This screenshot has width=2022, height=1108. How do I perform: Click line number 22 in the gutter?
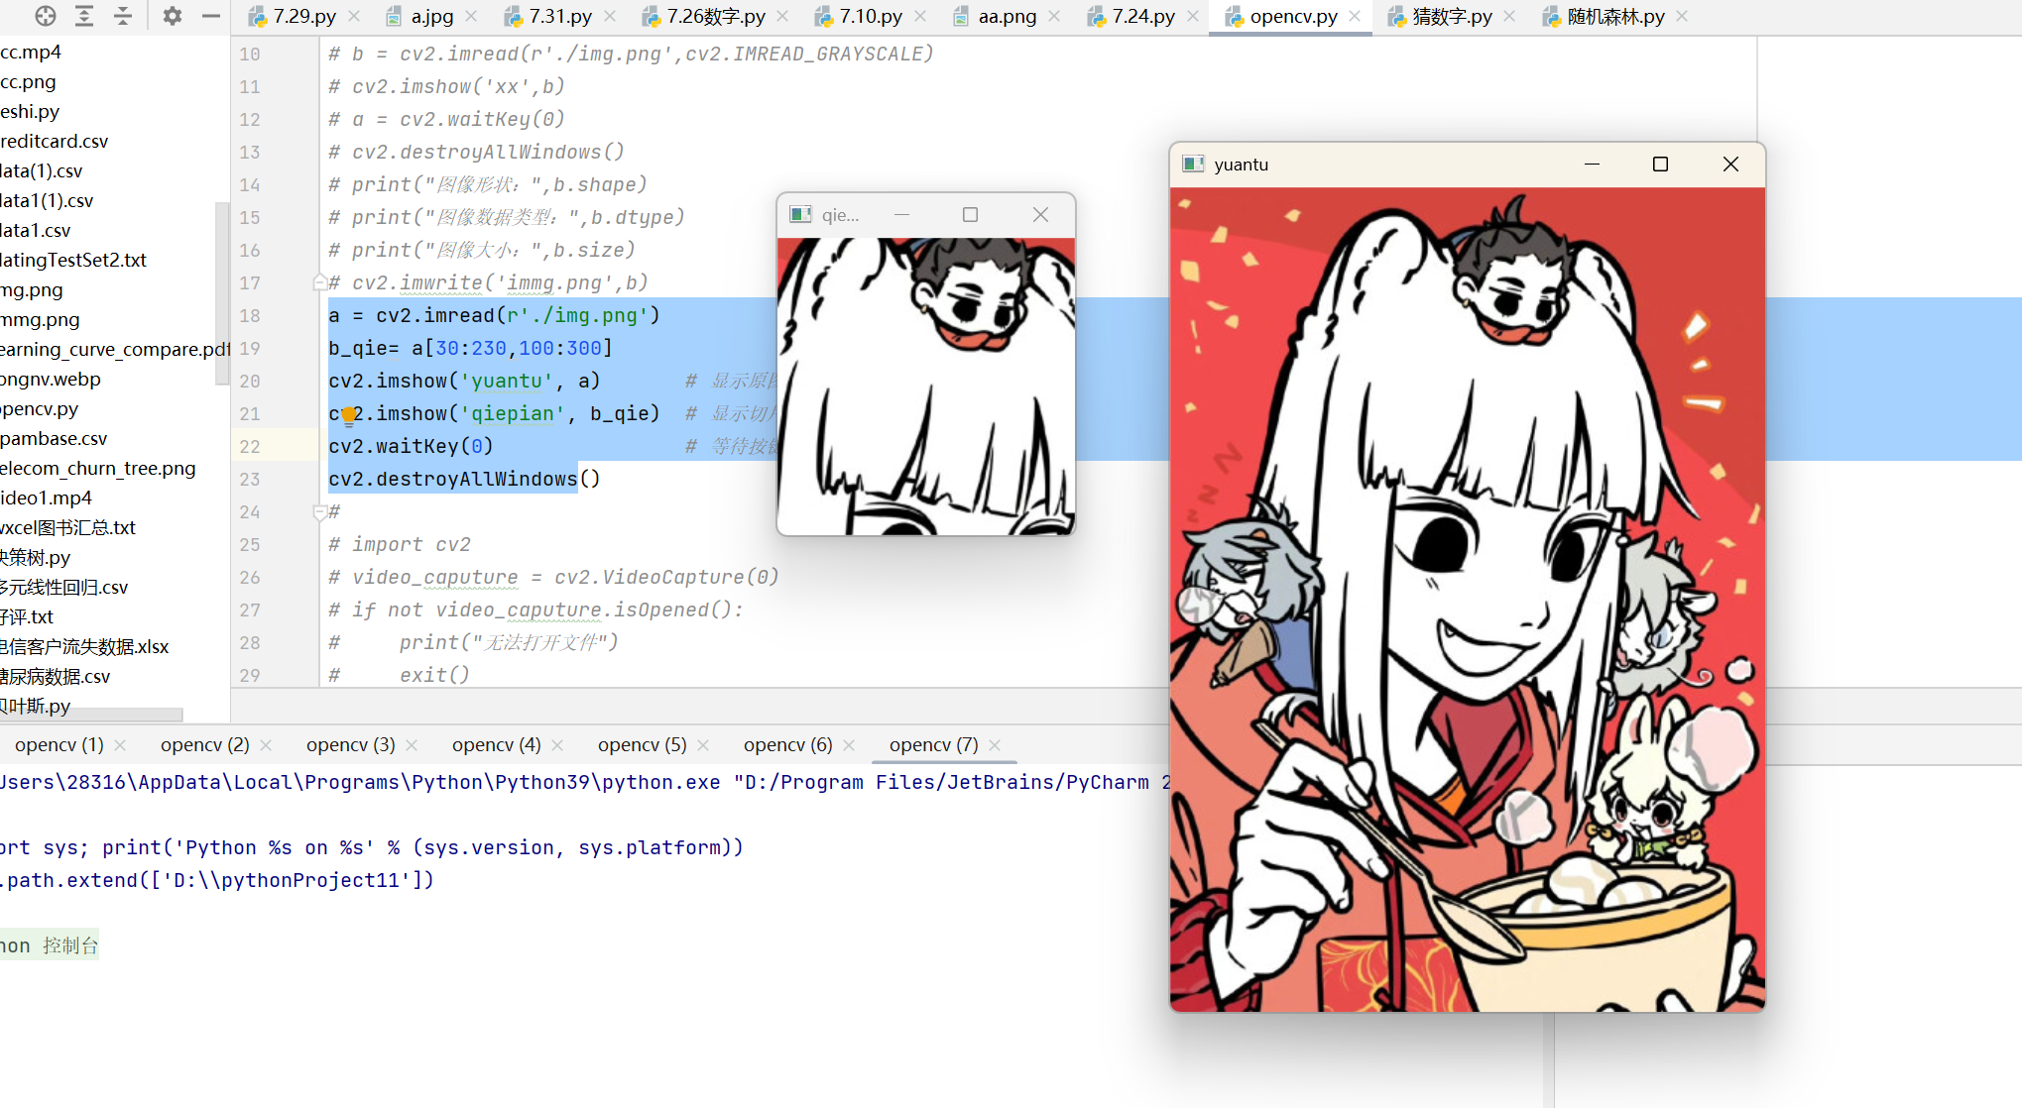point(250,446)
